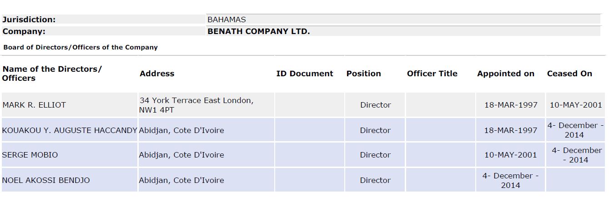This screenshot has height=202, width=609.
Task: Click Mark R. Elliot's 10-MAY-2001 ceased date
Action: pyautogui.click(x=576, y=105)
